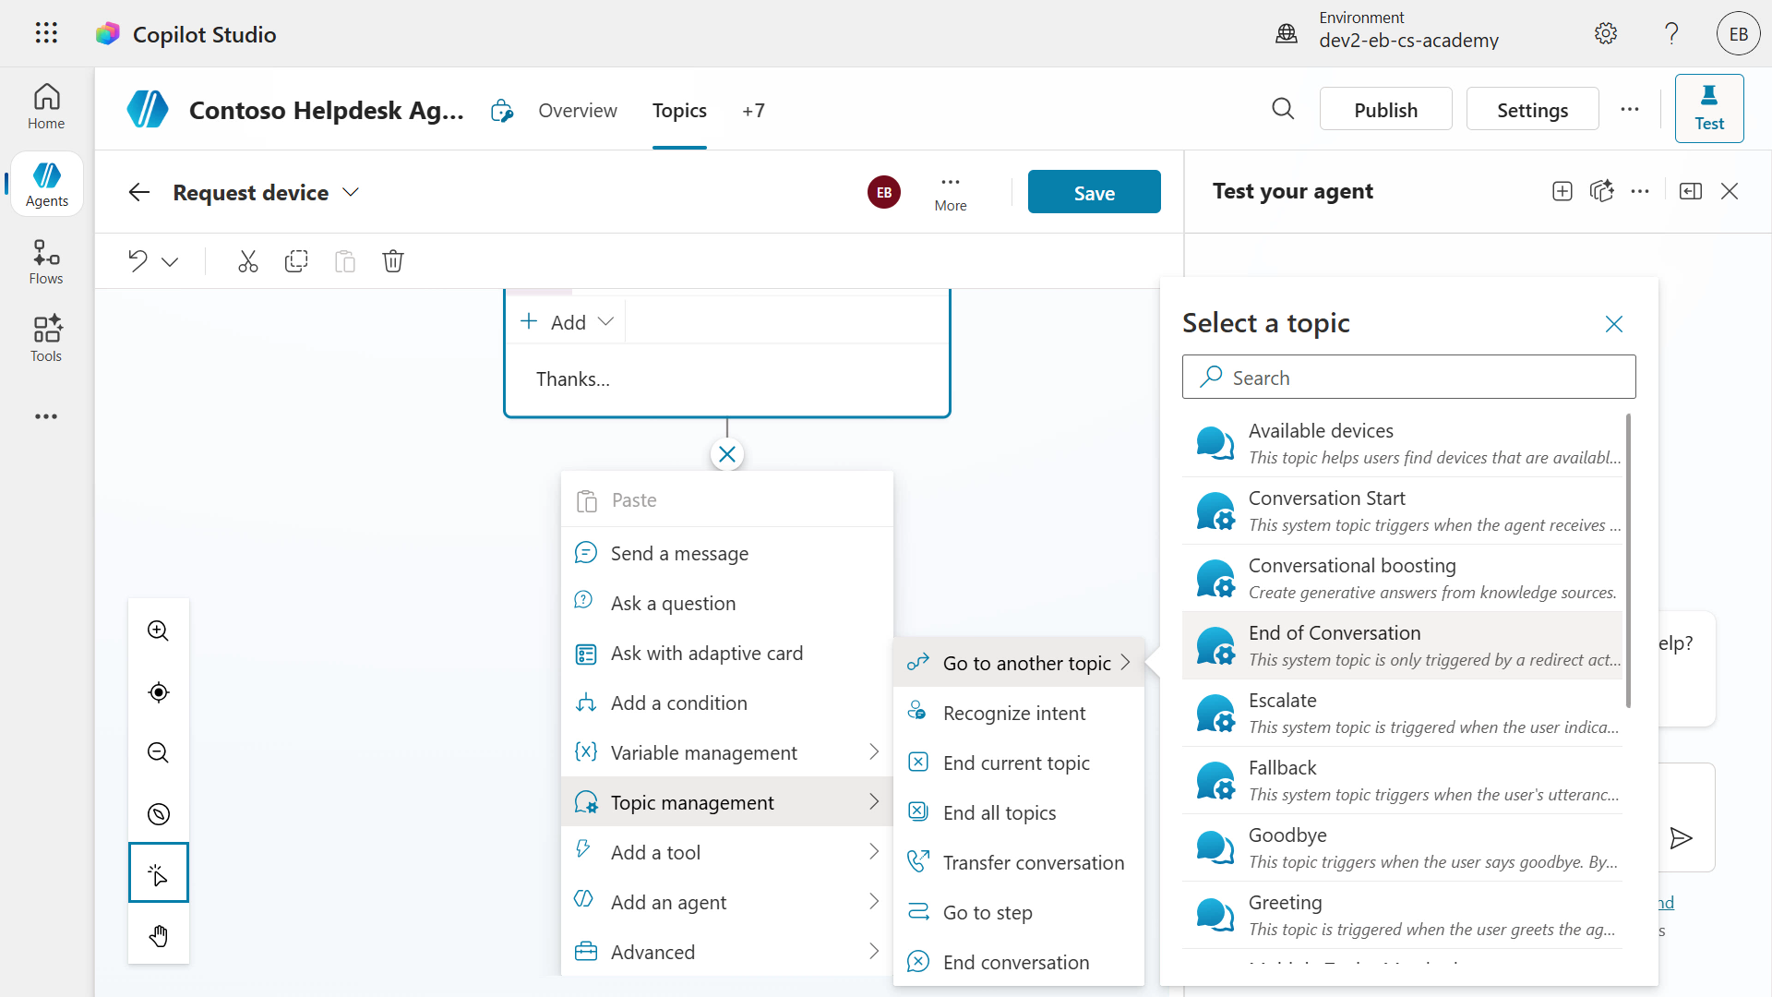Click the cut scissors icon

247,261
